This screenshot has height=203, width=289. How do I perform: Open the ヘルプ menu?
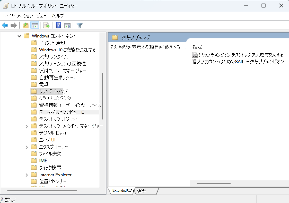(x=58, y=16)
